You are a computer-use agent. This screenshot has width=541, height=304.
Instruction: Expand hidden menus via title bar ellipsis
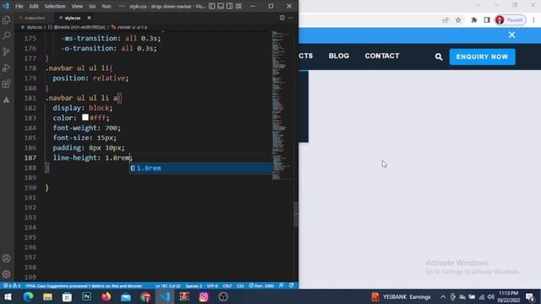click(x=122, y=6)
